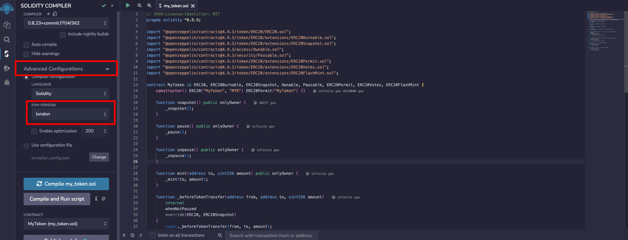Enable the Auto compile checkbox
The height and width of the screenshot is (240, 628).
[x=27, y=45]
